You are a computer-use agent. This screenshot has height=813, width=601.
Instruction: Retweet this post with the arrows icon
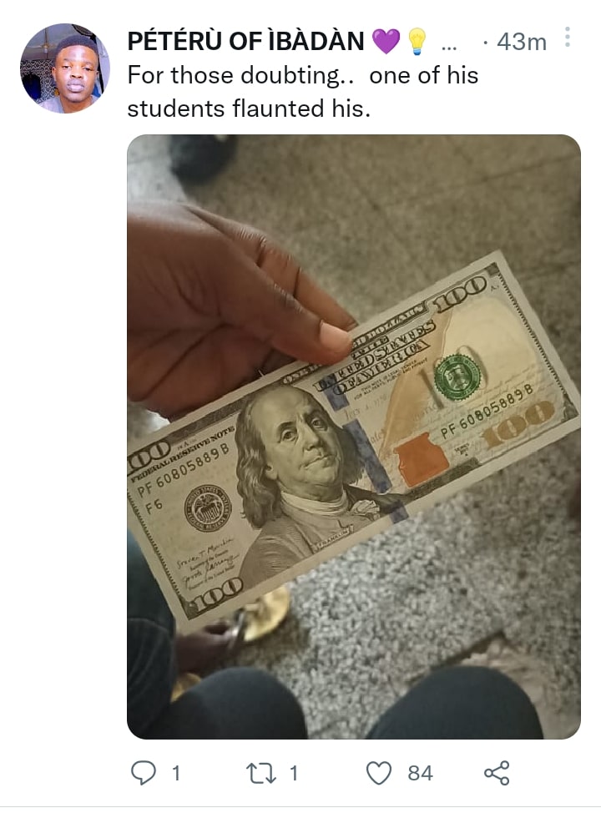tap(261, 773)
